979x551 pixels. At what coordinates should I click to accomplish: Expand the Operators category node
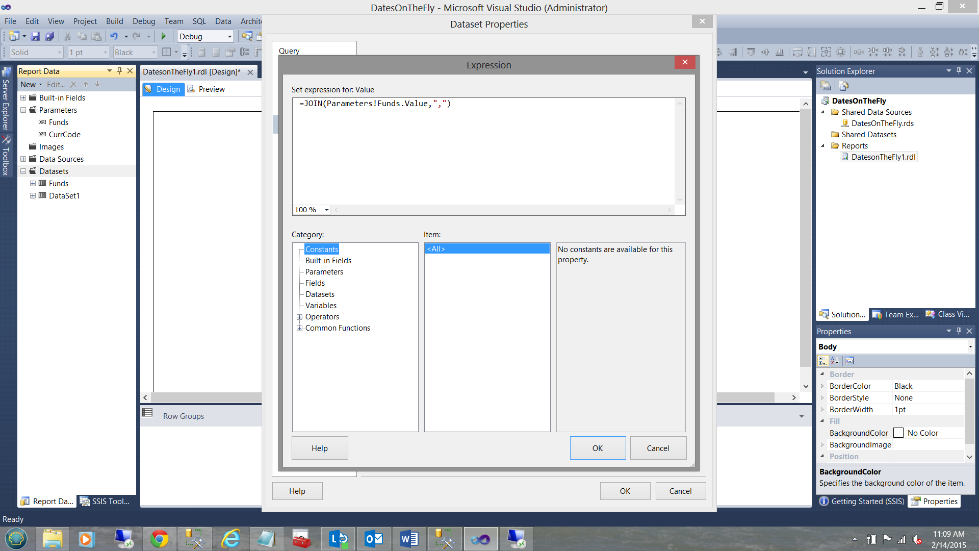[x=300, y=317]
